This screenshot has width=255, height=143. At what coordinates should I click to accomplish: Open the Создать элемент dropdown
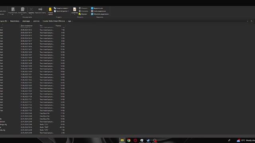coord(61,8)
